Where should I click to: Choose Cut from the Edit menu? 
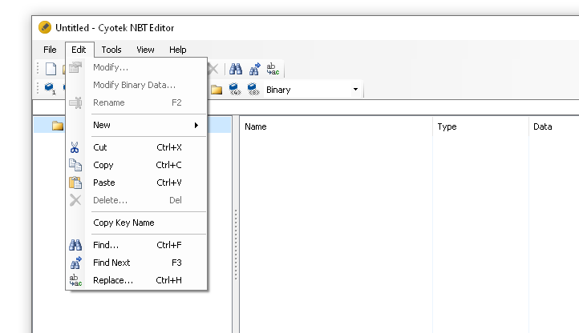pos(136,147)
